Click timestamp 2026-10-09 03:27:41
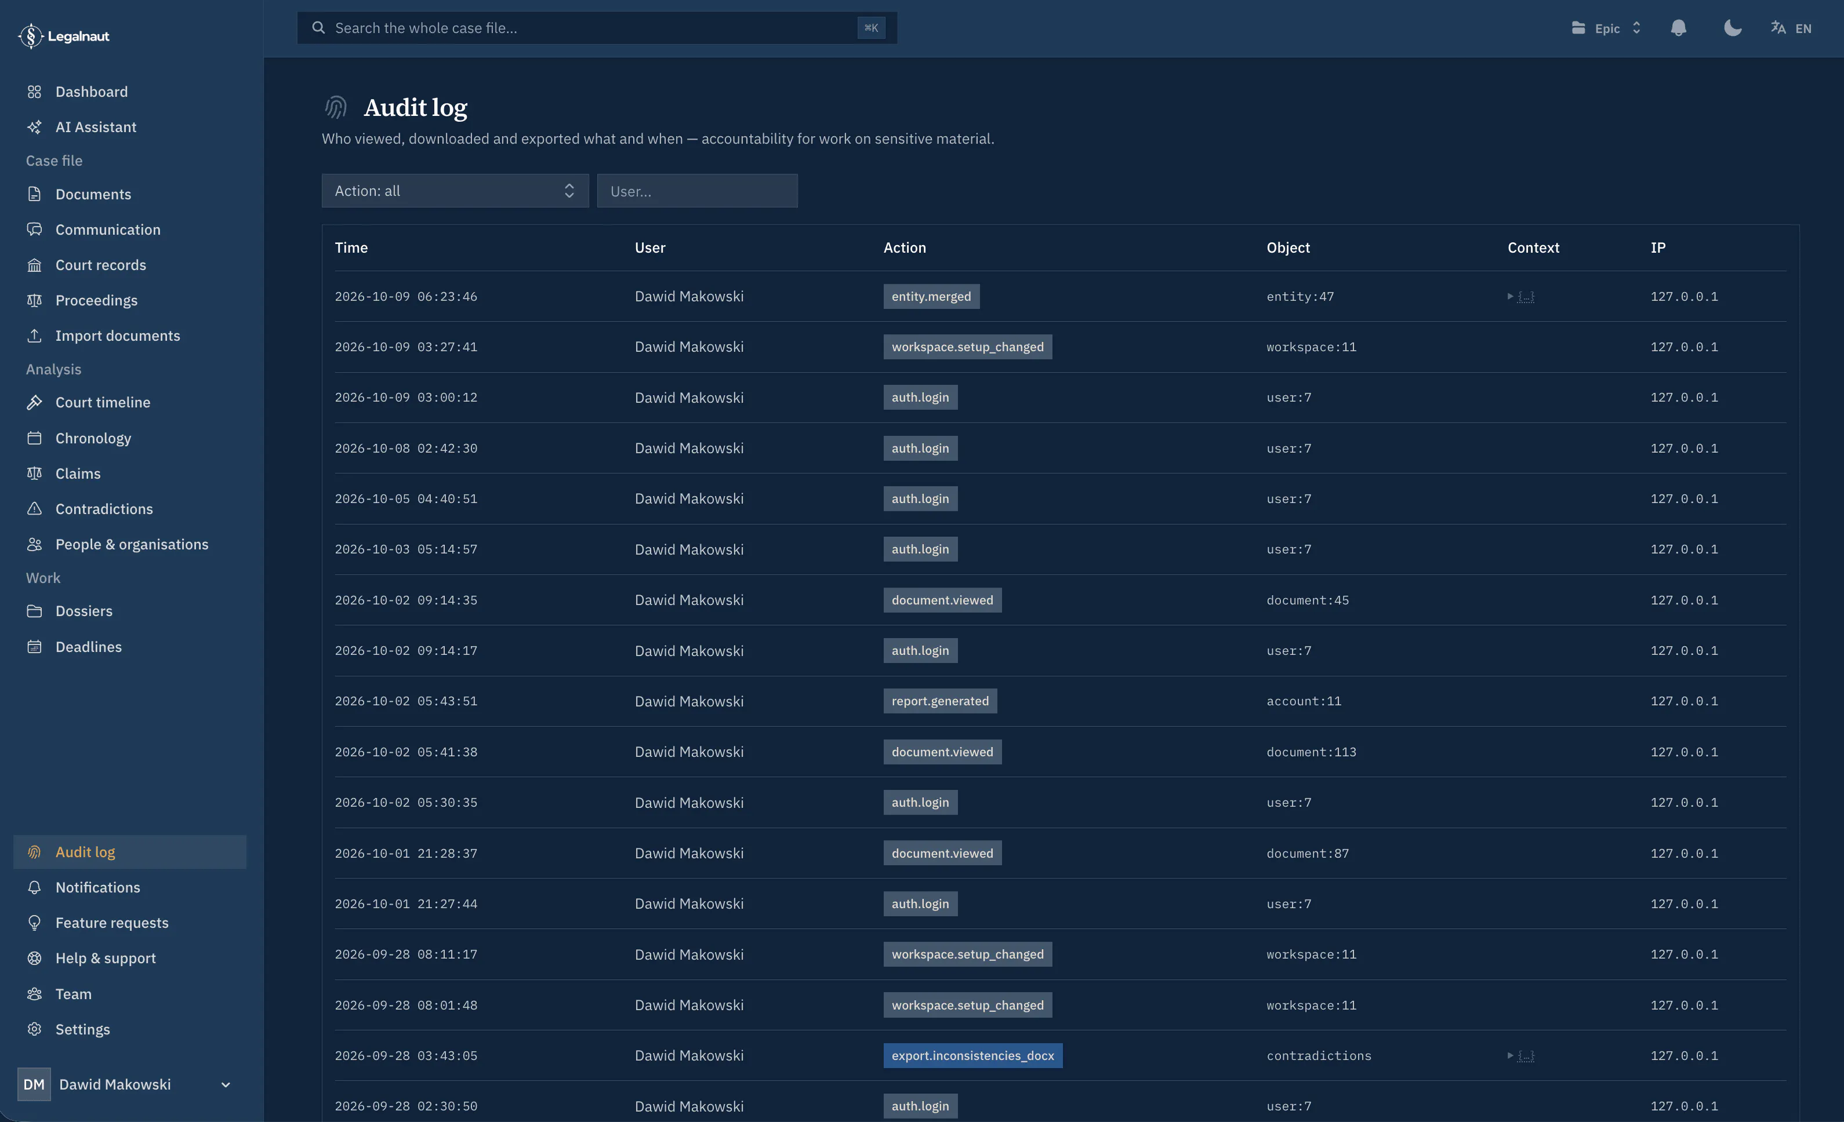Viewport: 1844px width, 1122px height. pyautogui.click(x=405, y=347)
